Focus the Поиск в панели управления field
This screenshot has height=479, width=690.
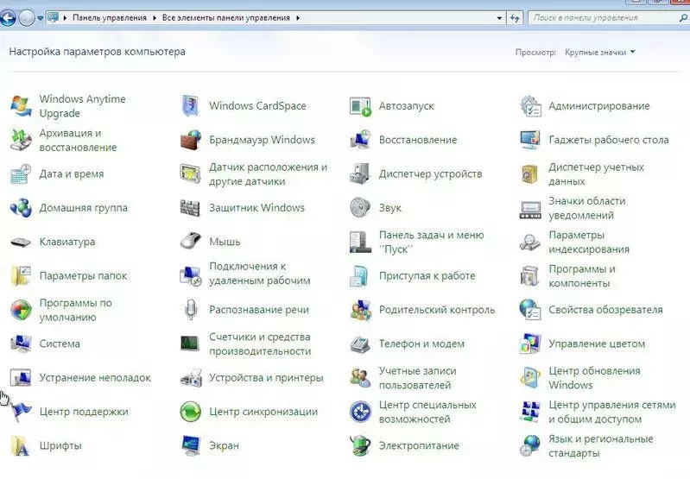click(608, 18)
